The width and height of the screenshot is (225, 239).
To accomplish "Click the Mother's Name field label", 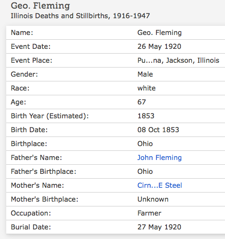I will pos(37,185).
